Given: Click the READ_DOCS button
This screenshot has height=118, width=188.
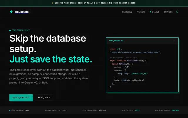Looking at the screenshot, I should click(x=44, y=98).
